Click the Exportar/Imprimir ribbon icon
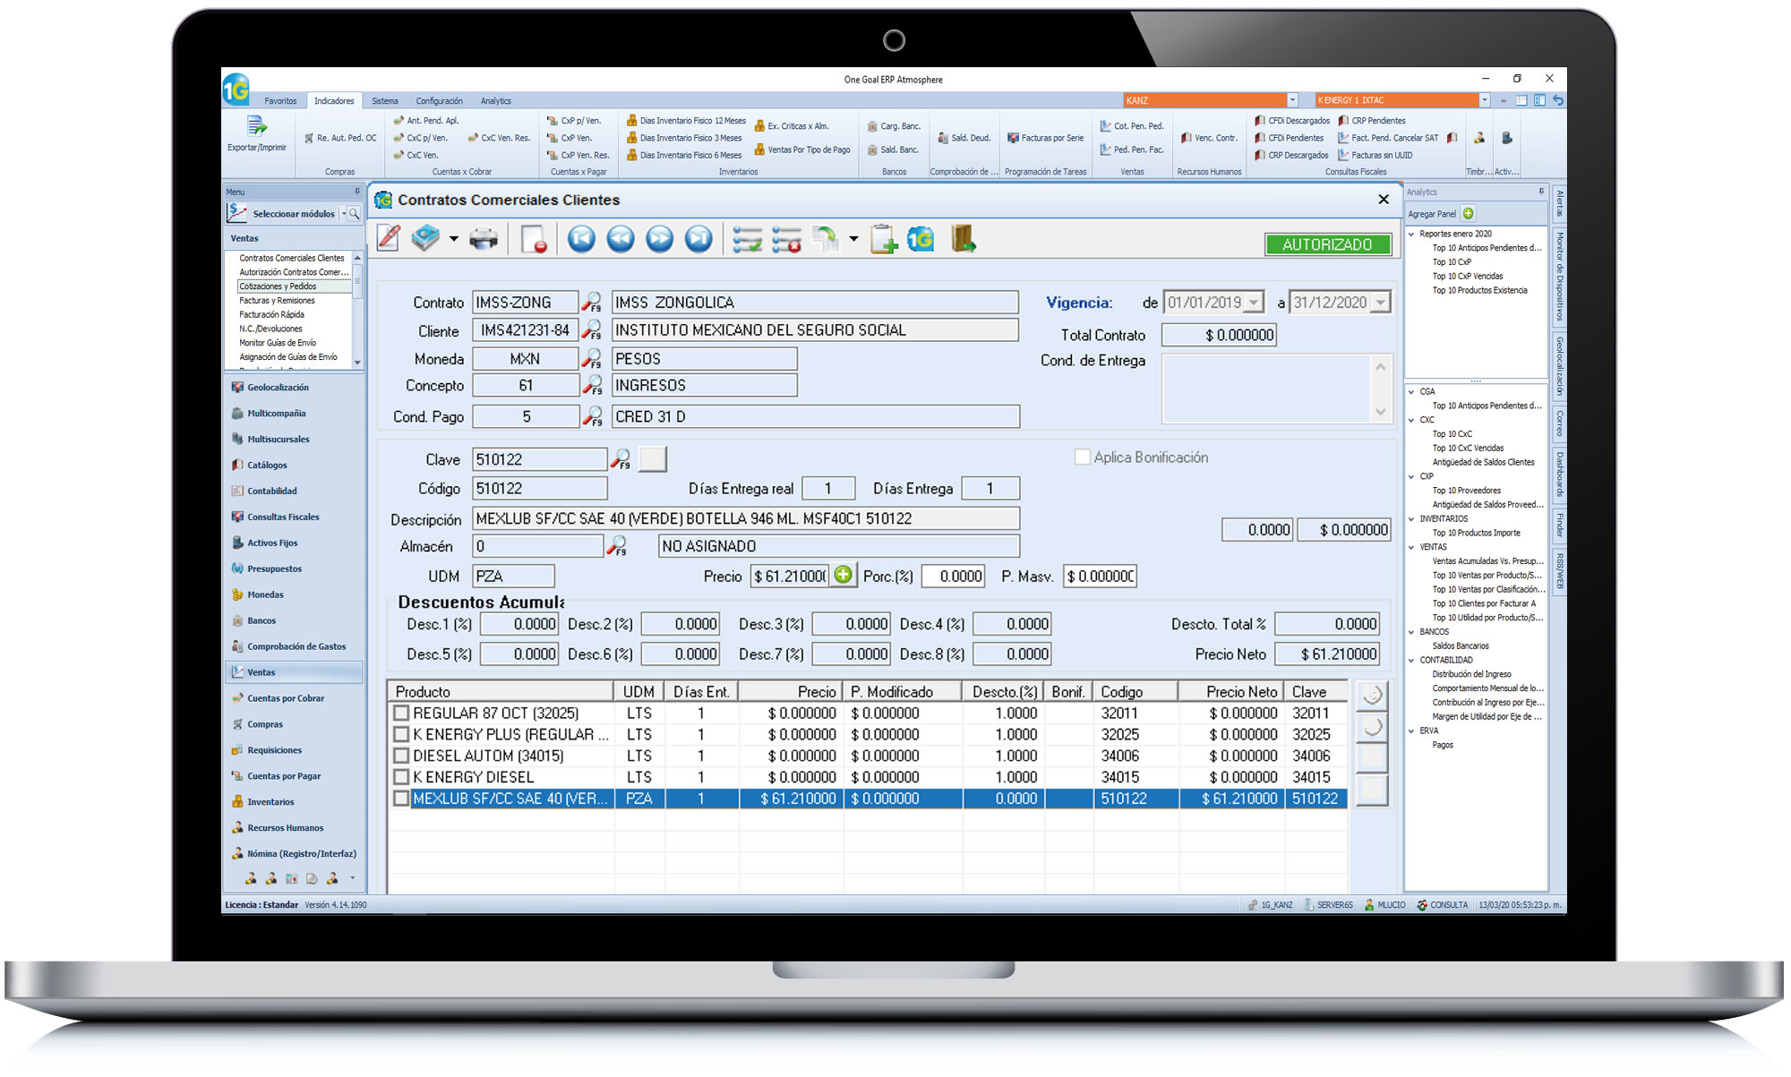This screenshot has width=1791, height=1077. (x=257, y=132)
